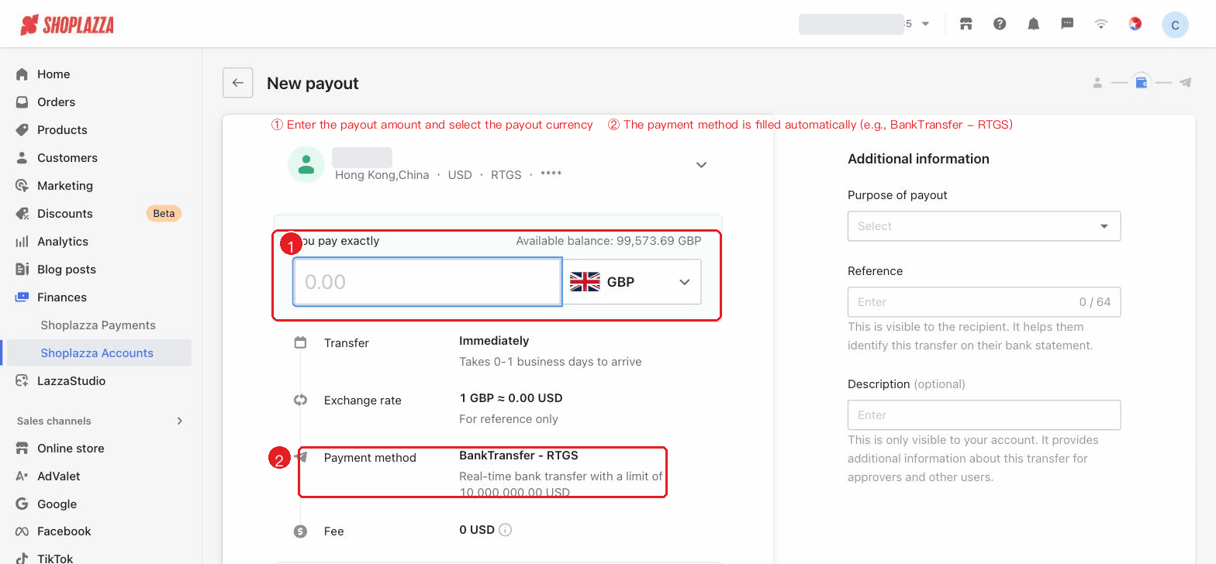The image size is (1216, 564).
Task: Click the Products tag icon
Action: coord(22,130)
